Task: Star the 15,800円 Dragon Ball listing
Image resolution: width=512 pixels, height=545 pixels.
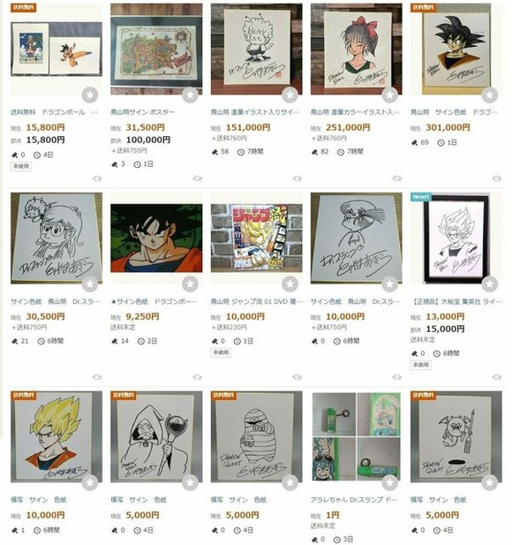Action: pos(90,95)
